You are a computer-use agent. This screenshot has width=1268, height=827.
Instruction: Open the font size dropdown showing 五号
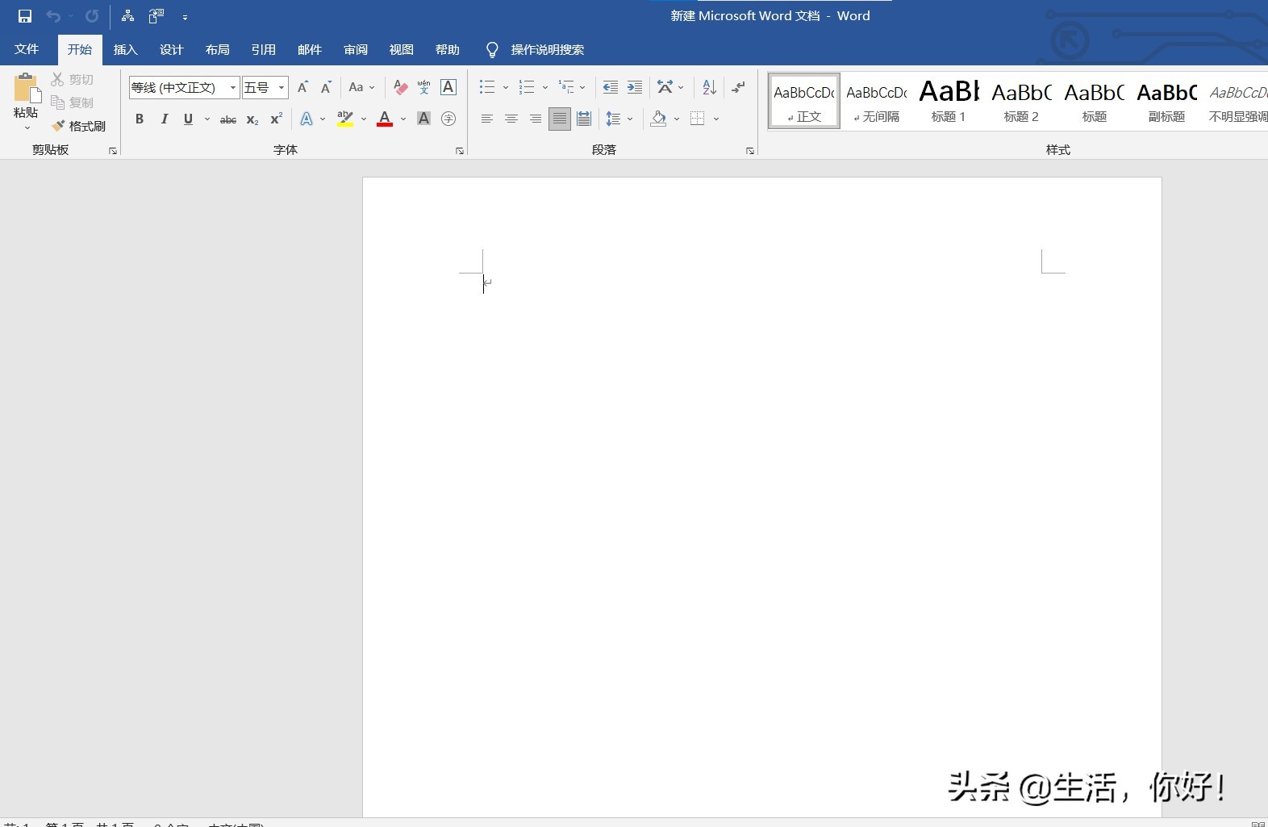[x=282, y=87]
